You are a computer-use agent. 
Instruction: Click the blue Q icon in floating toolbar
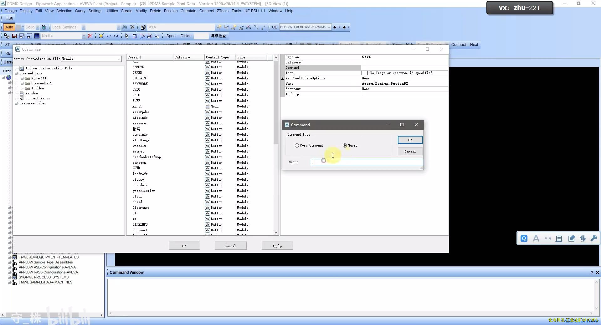tap(524, 238)
